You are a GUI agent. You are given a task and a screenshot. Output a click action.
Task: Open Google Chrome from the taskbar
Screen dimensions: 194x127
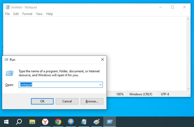coord(58,122)
